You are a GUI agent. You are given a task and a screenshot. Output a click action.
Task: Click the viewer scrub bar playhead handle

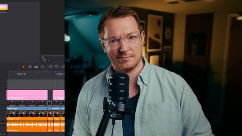click(x=43, y=57)
